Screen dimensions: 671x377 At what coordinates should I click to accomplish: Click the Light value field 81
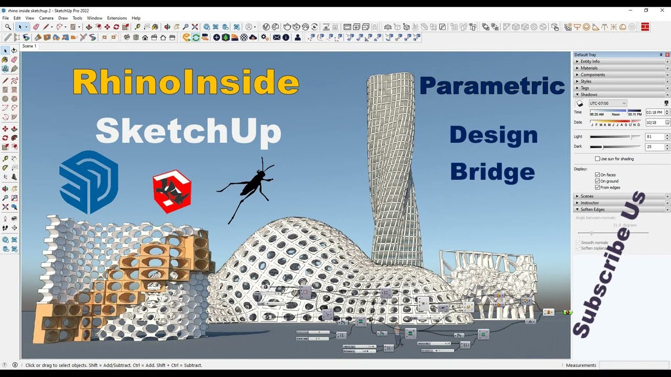[x=655, y=137]
